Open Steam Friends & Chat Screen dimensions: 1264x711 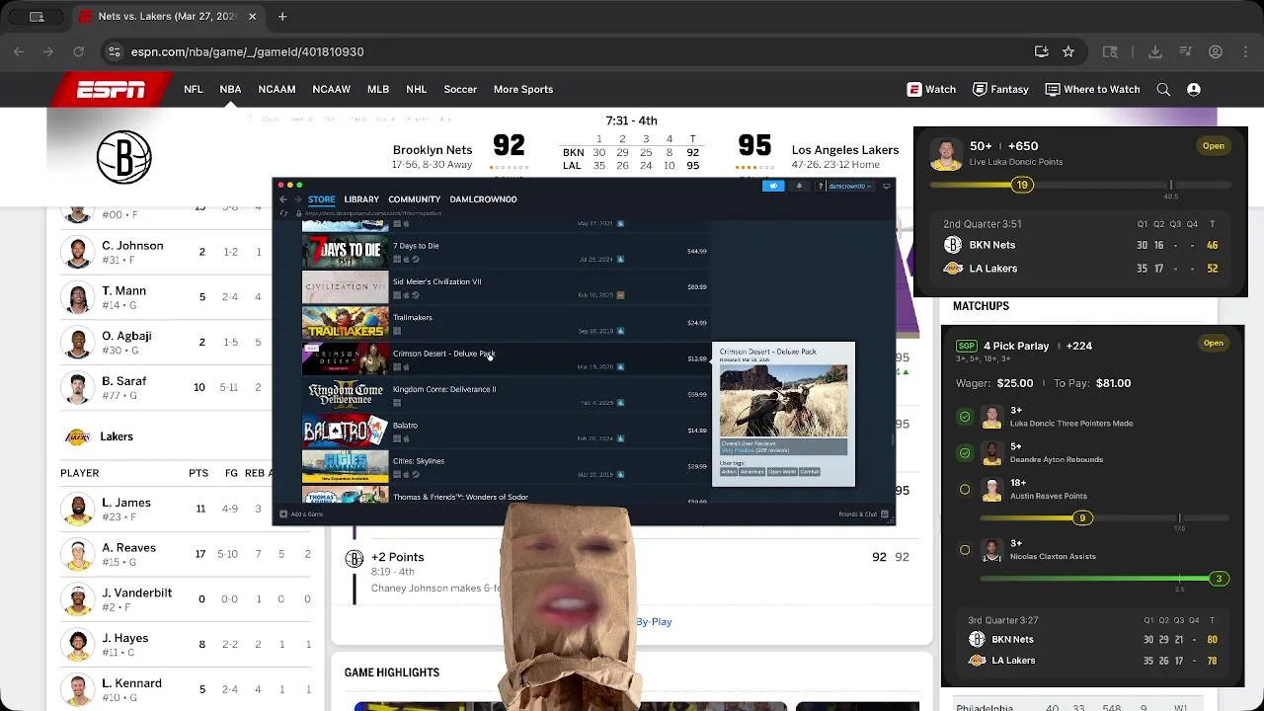click(x=864, y=513)
